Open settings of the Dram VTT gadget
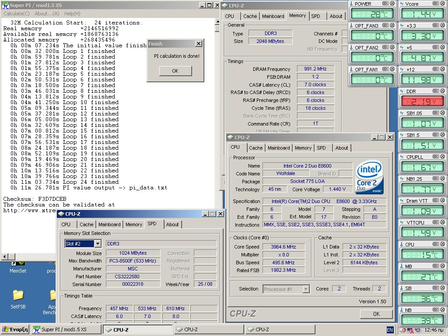Viewport: 448px width, 336px height. (x=436, y=200)
